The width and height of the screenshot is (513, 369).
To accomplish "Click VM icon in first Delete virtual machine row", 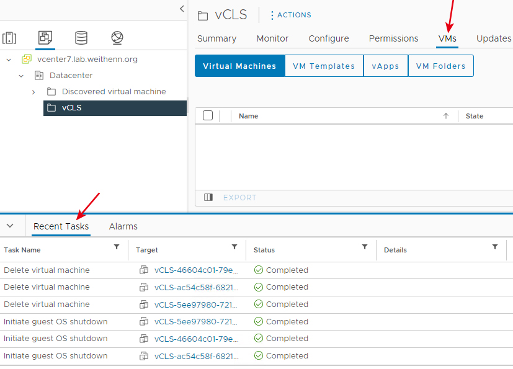I will pyautogui.click(x=144, y=270).
